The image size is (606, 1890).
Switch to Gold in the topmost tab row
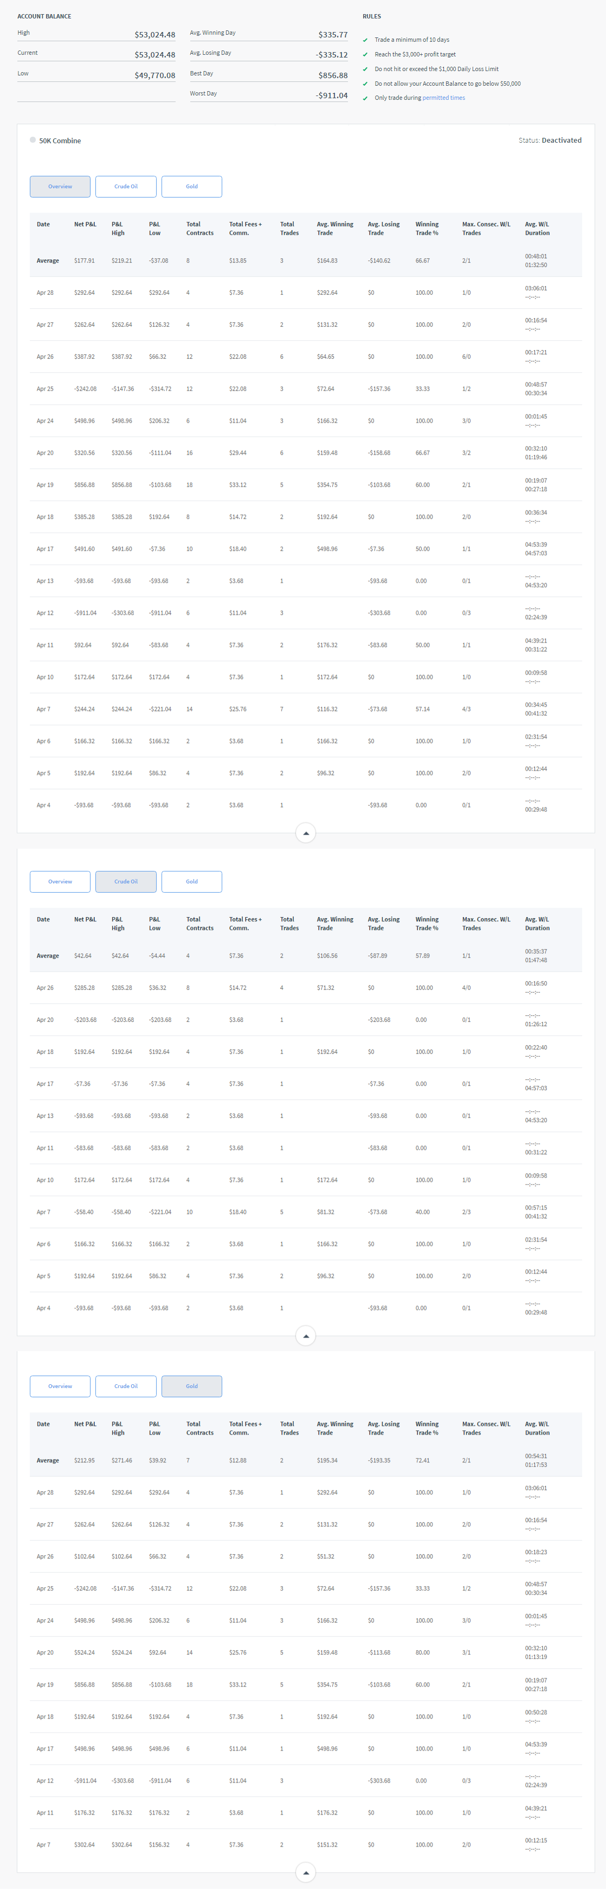click(x=191, y=186)
